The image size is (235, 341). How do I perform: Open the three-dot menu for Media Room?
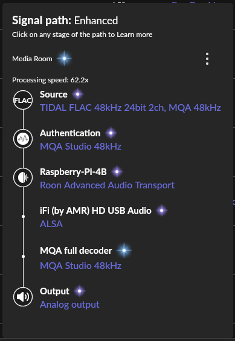(207, 59)
